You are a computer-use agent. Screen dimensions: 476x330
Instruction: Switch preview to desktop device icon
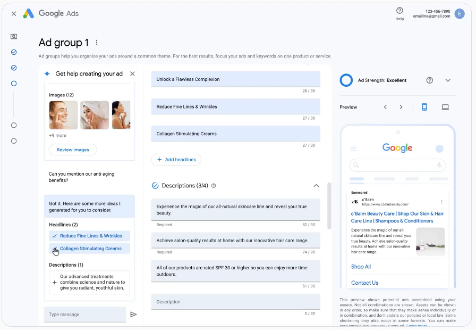(x=445, y=107)
